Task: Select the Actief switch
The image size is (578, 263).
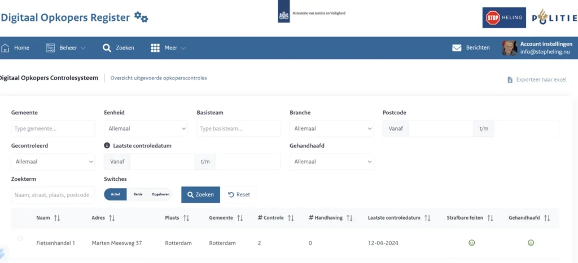Action: point(115,194)
